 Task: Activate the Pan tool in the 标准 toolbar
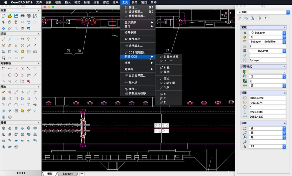coord(3,28)
